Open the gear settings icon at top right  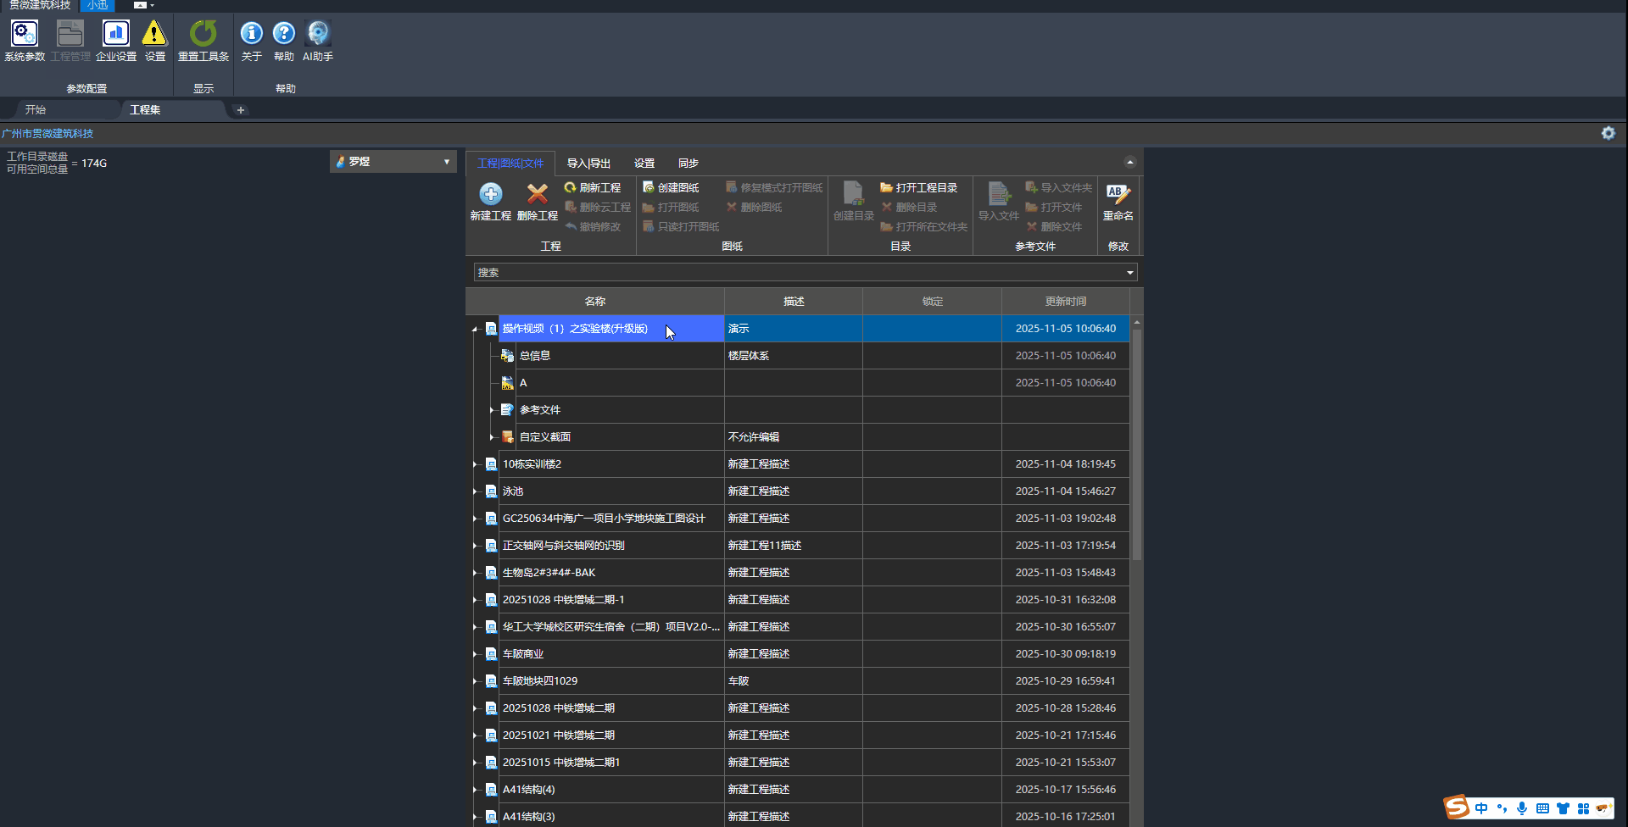pyautogui.click(x=1608, y=133)
